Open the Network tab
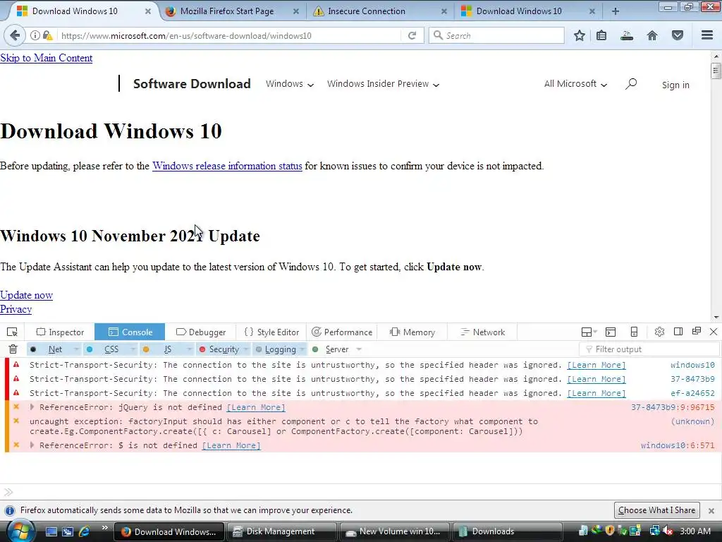The width and height of the screenshot is (722, 542). tap(482, 332)
